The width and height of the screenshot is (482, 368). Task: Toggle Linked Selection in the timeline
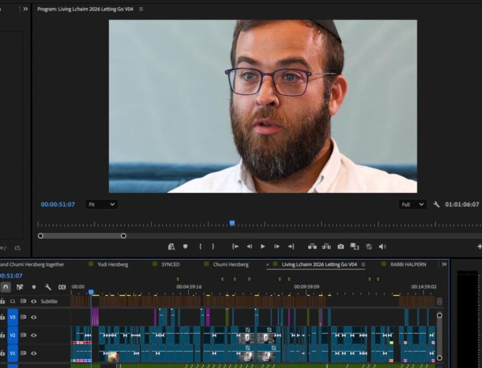coord(19,287)
